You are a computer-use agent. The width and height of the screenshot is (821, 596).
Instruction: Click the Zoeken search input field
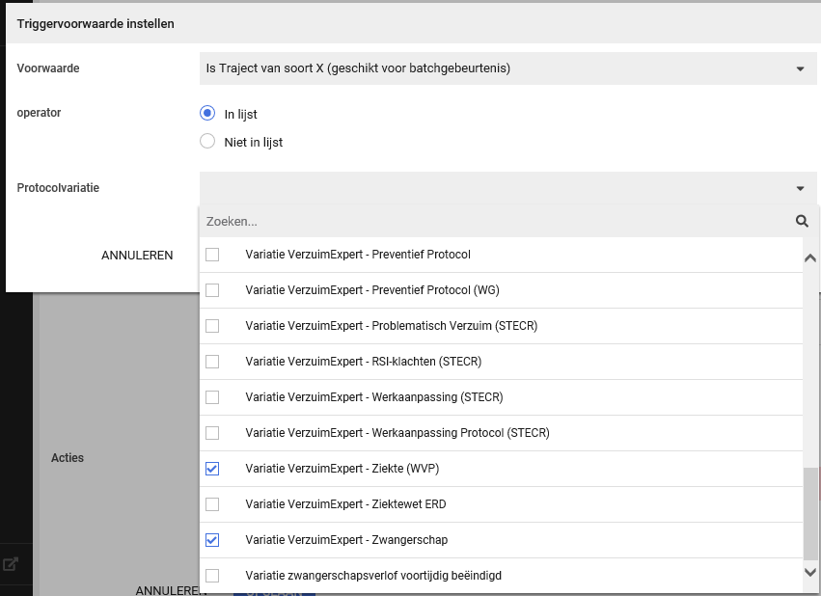(492, 221)
